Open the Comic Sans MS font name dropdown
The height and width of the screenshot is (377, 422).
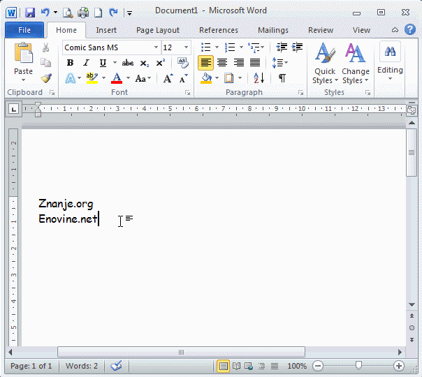156,47
